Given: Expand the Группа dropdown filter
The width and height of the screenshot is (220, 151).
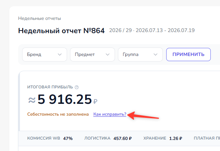Looking at the screenshot, I should click(x=140, y=55).
